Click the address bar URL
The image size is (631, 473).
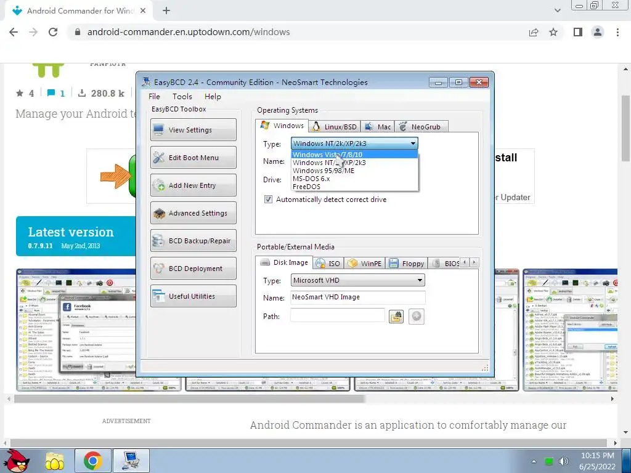point(189,32)
